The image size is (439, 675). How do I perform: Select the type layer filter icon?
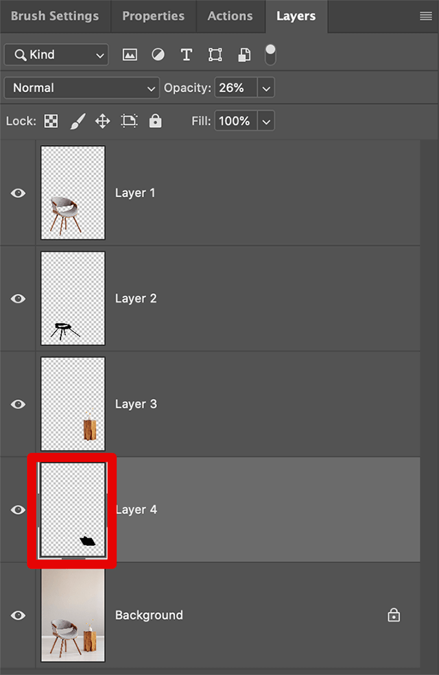[186, 54]
